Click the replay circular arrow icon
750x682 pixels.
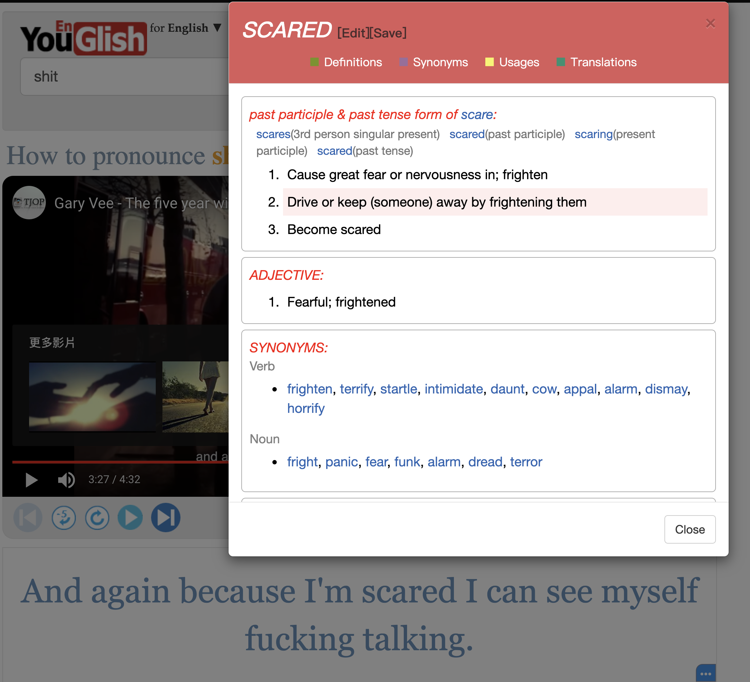pos(97,517)
